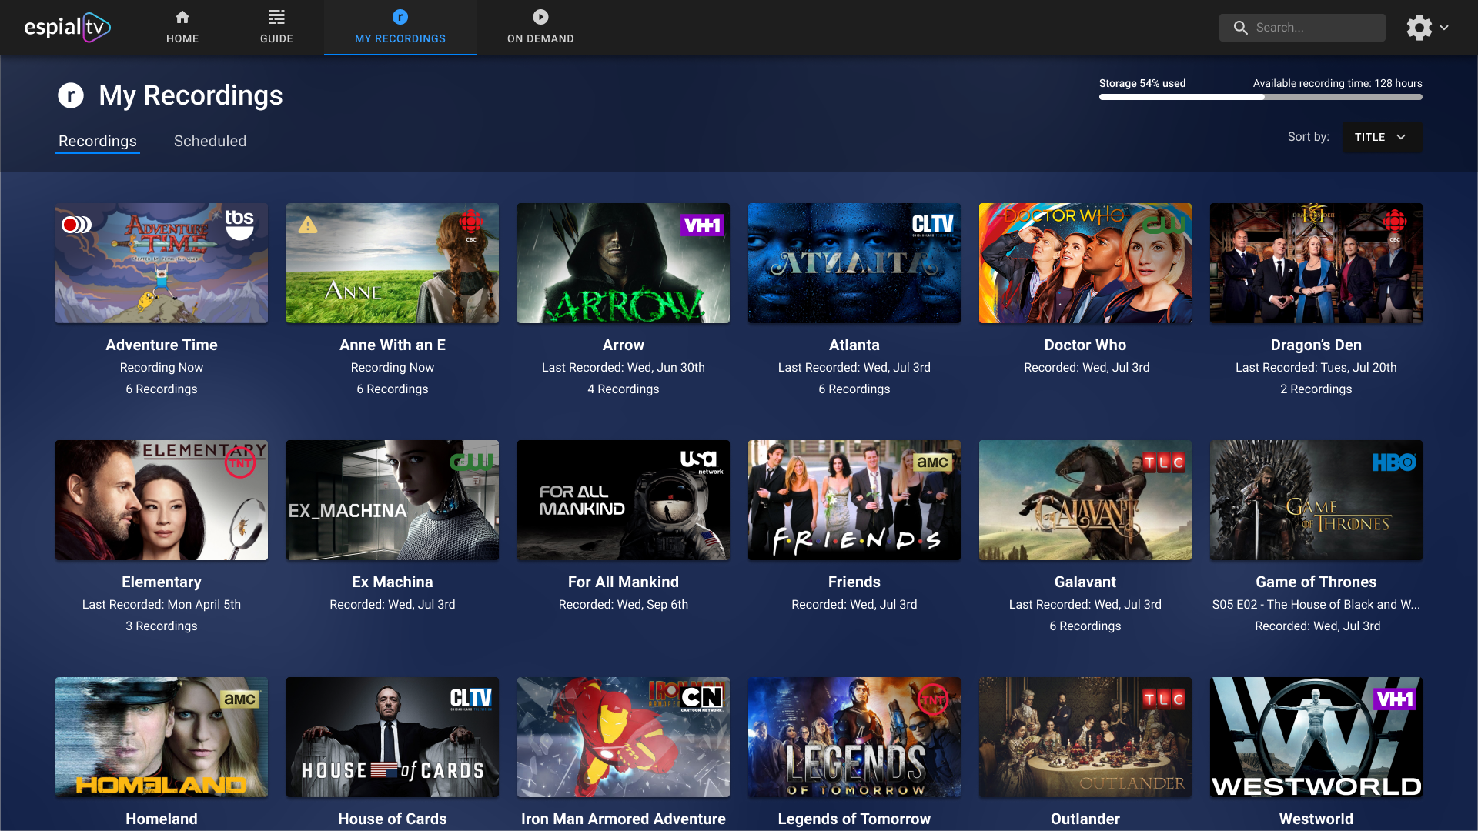1478x831 pixels.
Task: Click the CLTV logo on Atlanta thumbnail
Action: [932, 225]
